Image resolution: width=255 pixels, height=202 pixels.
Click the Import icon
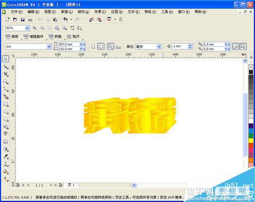click(91, 19)
